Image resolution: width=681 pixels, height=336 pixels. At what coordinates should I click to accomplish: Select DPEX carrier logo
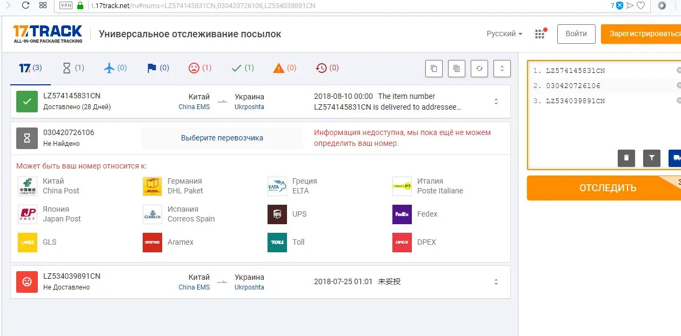[402, 243]
